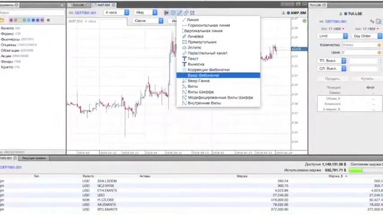The width and height of the screenshot is (383, 215).
Task: Select the Линейка ruler tool
Action: 218,36
